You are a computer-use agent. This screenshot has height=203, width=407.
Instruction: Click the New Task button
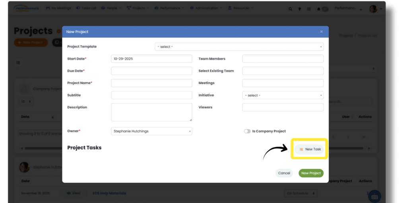point(310,149)
